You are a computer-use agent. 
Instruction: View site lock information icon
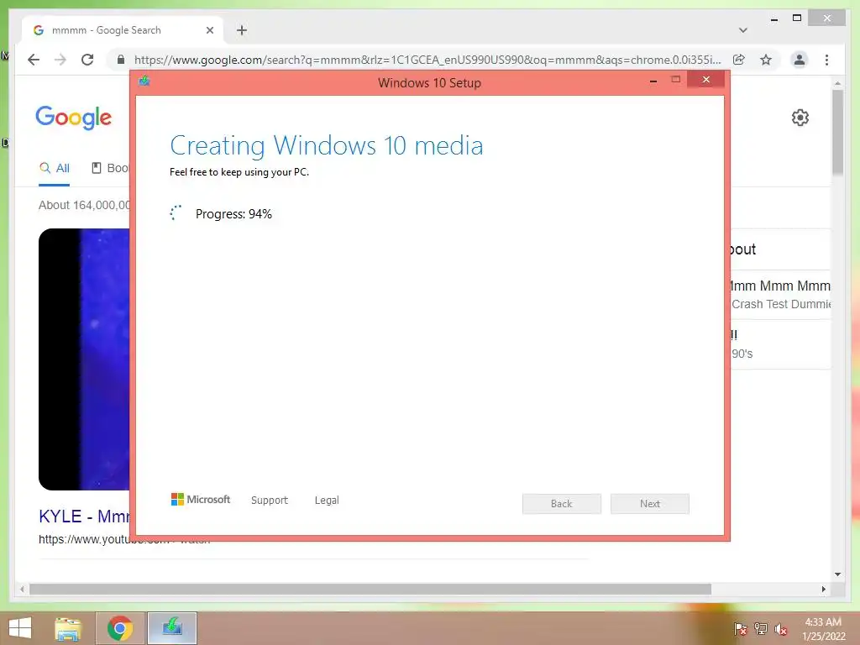121,60
